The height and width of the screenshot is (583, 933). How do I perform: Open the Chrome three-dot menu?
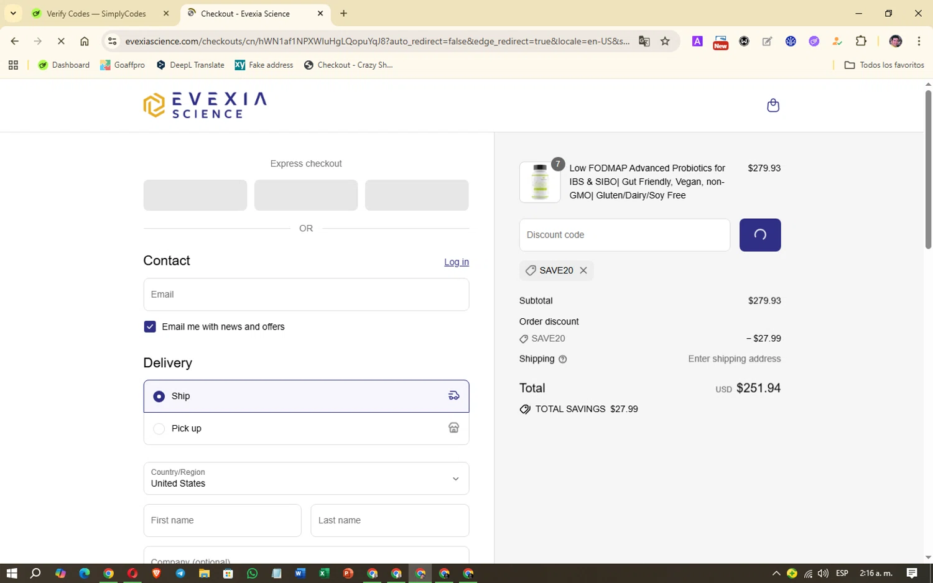(919, 42)
